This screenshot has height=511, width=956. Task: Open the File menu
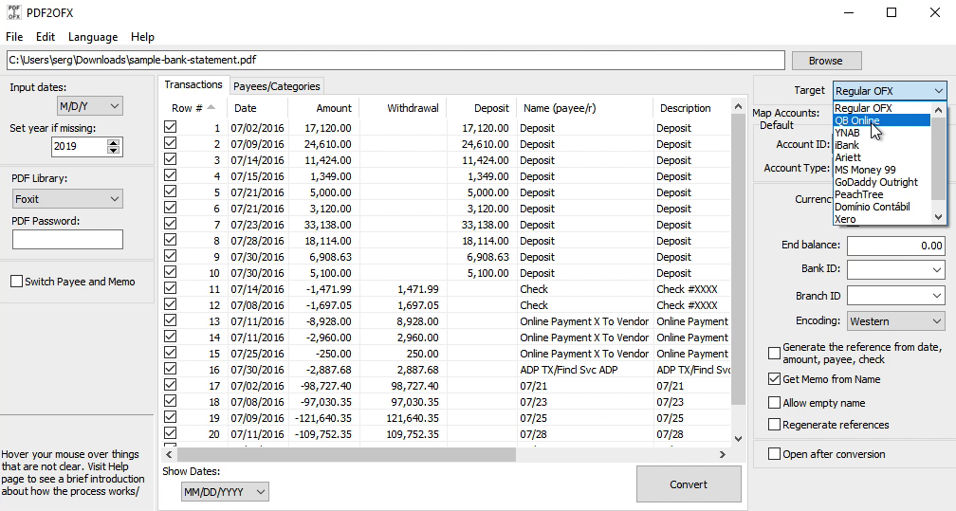pos(14,37)
